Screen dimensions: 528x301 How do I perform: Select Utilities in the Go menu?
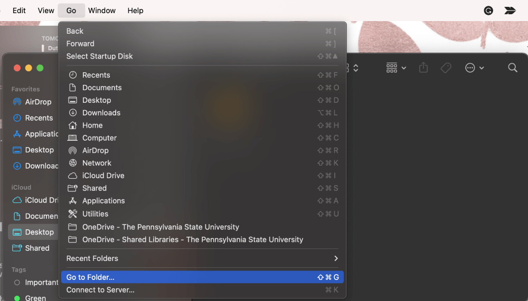(x=95, y=213)
